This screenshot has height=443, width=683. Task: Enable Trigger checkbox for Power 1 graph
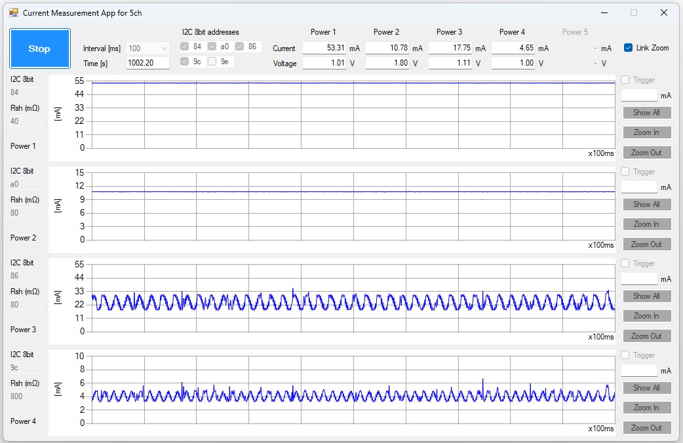625,80
